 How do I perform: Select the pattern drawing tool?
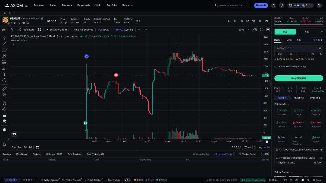(4, 56)
